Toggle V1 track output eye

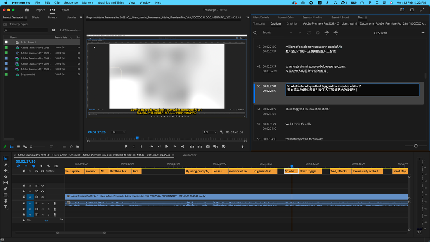point(43,197)
